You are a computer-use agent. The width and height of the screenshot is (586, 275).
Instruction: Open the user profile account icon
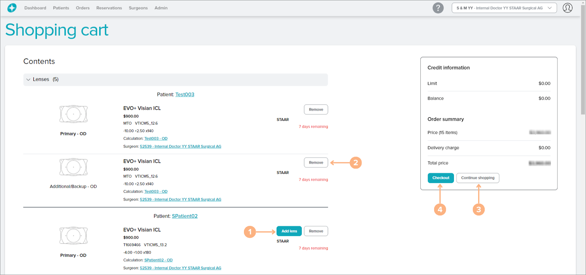point(567,8)
